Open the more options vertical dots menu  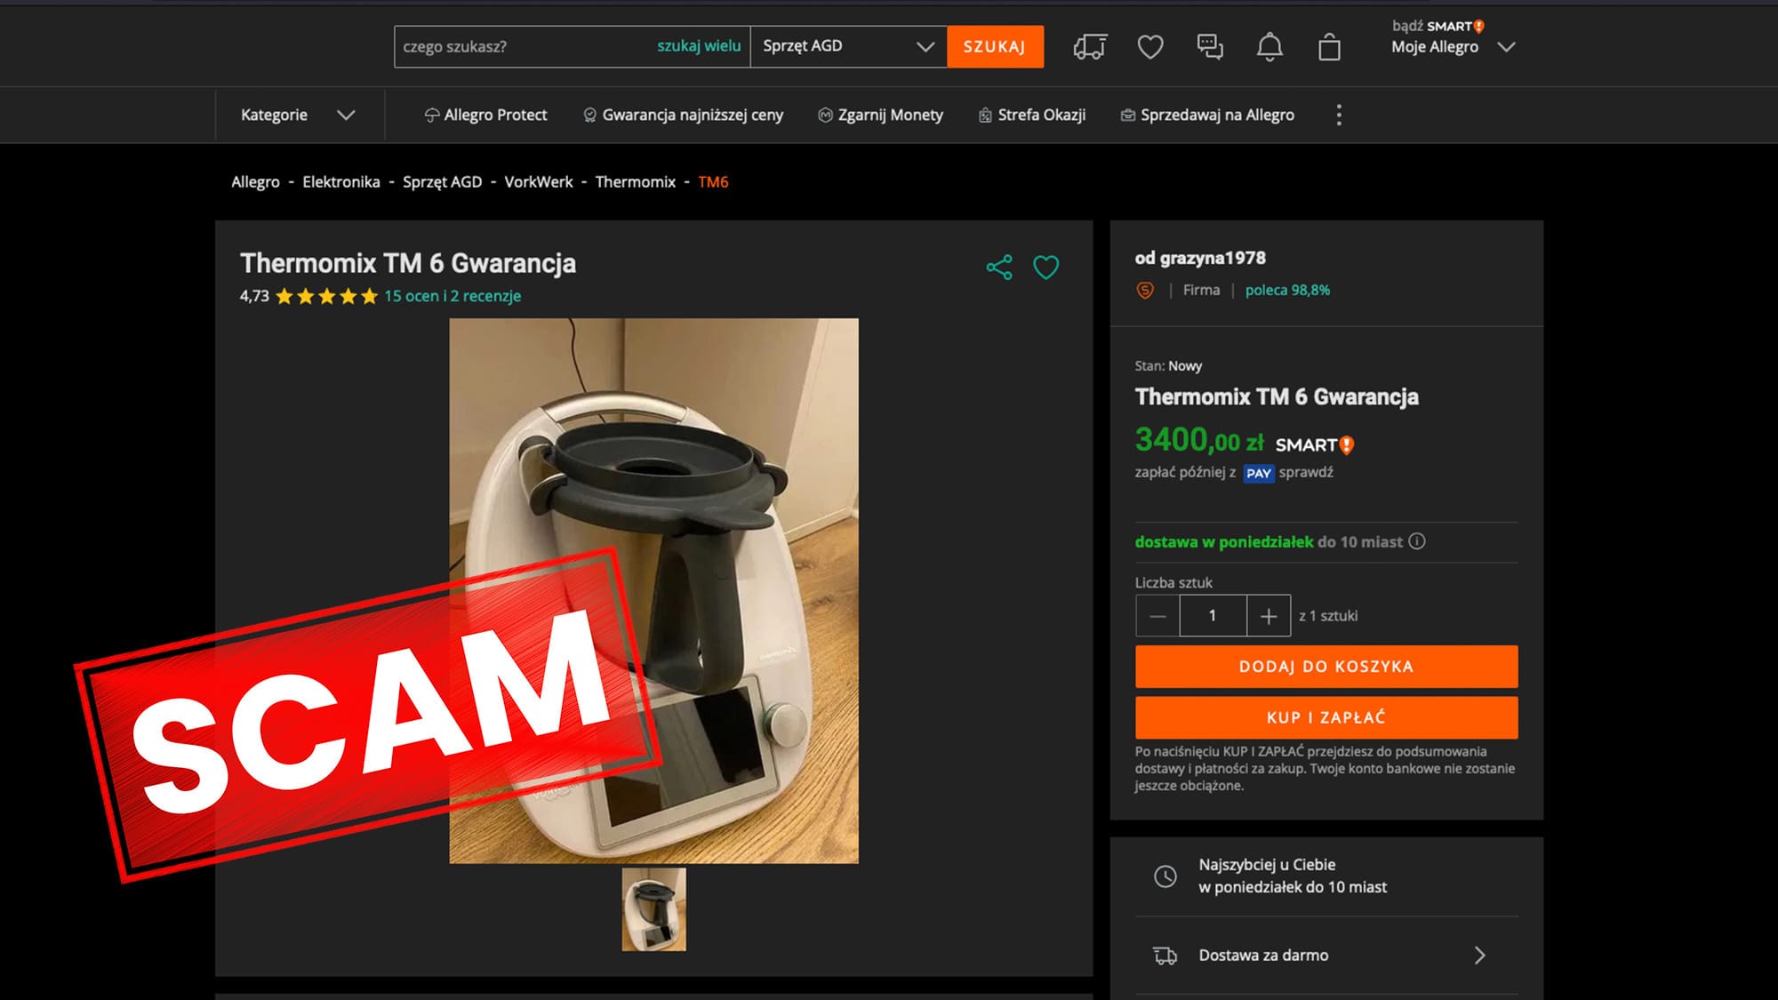pos(1339,115)
